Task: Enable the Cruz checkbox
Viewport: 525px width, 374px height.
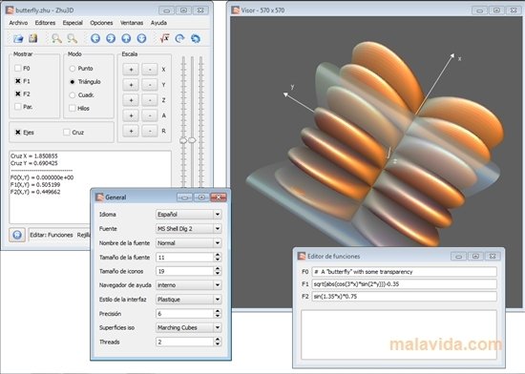Action: pos(67,133)
